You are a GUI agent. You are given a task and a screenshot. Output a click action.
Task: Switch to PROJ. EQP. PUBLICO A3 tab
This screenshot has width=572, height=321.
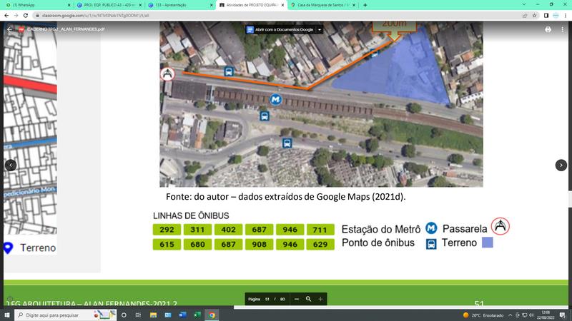coord(109,5)
